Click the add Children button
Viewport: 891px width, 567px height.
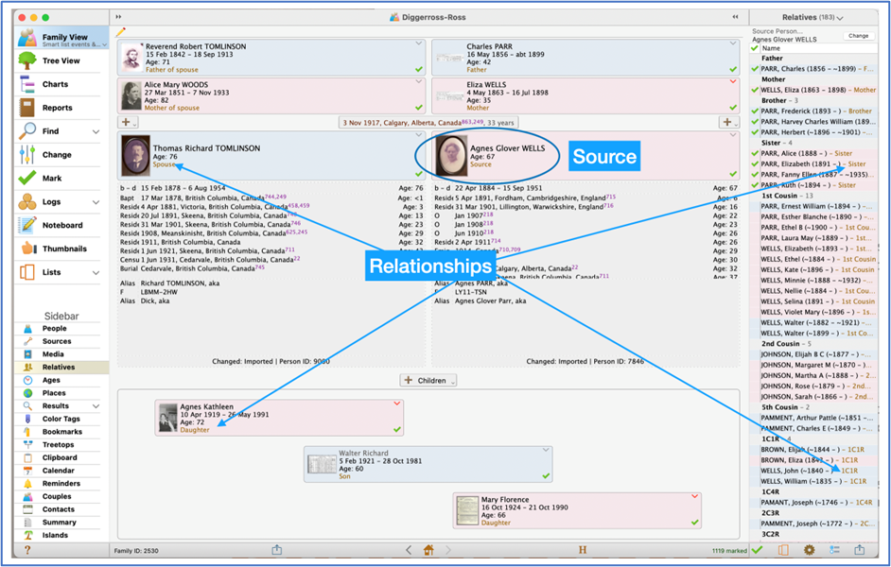coord(428,380)
